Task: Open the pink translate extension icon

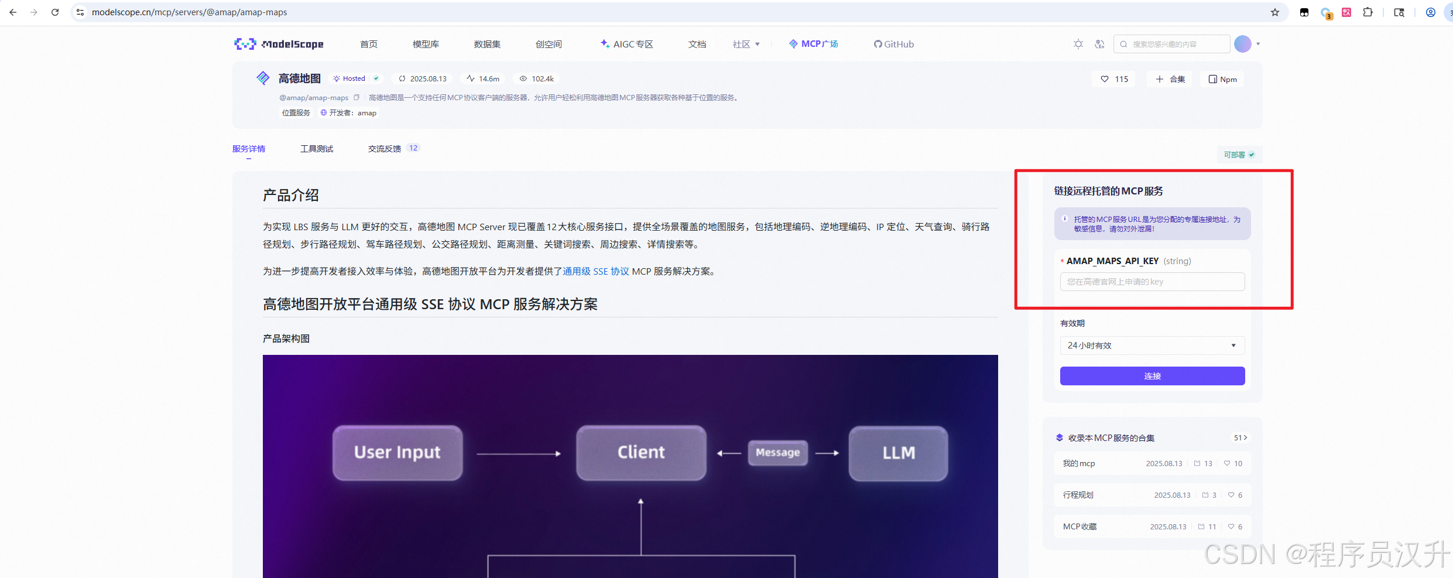Action: (x=1346, y=12)
